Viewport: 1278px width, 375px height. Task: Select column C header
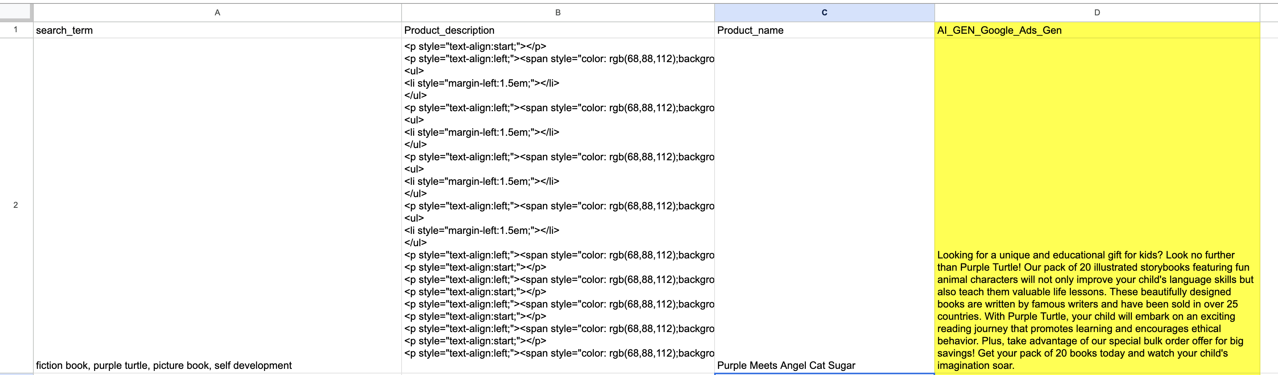[x=825, y=12]
